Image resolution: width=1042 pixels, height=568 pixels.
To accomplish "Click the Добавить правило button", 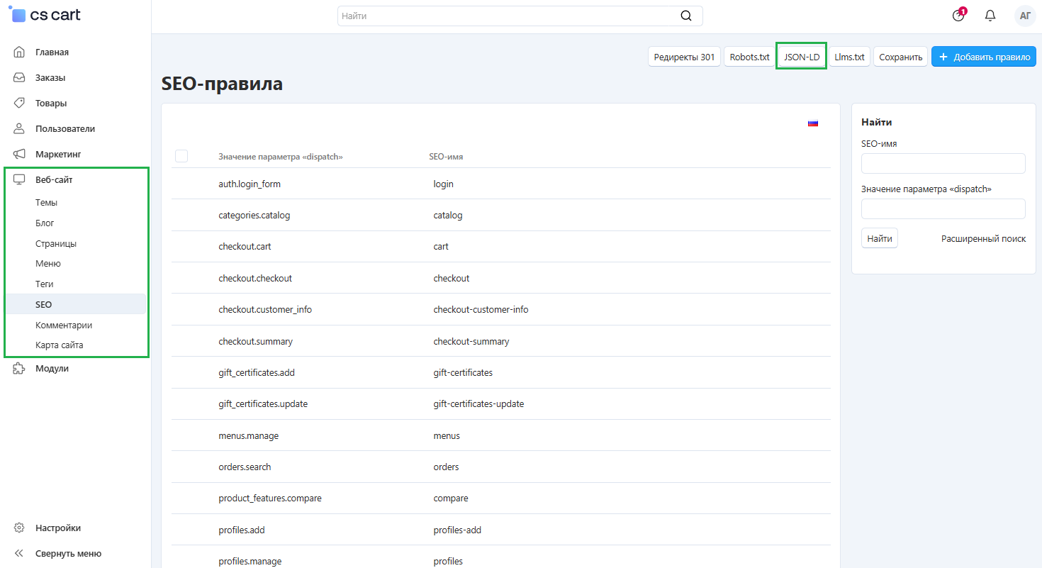I will pos(984,57).
